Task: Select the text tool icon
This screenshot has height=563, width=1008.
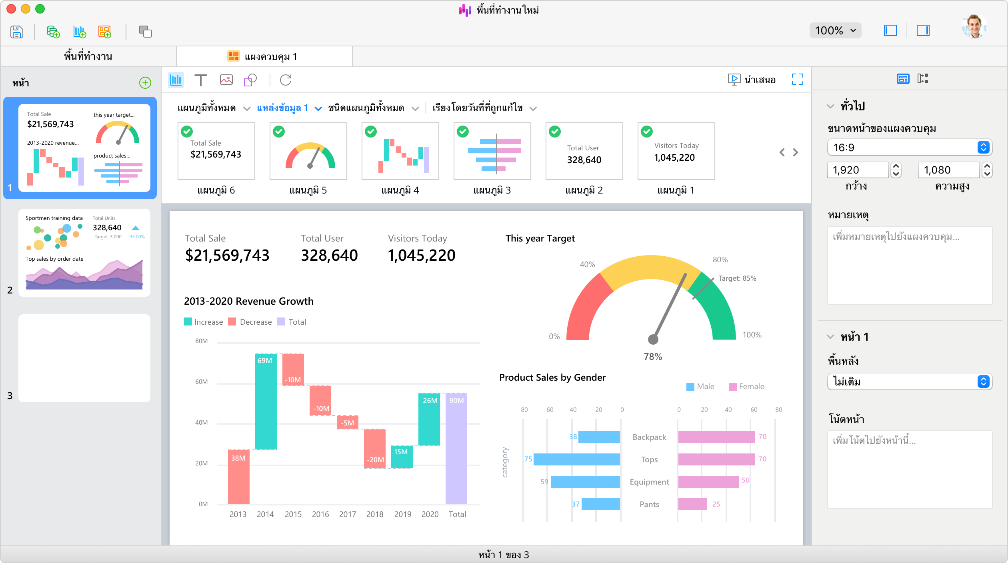Action: 200,80
